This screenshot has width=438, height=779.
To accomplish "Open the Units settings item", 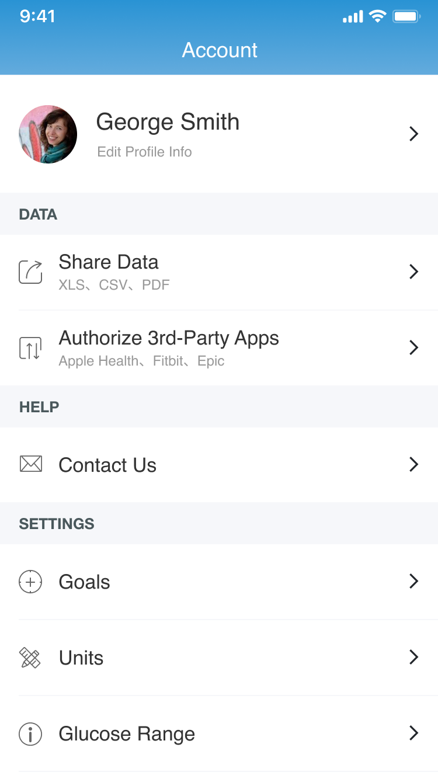I will (x=81, y=658).
